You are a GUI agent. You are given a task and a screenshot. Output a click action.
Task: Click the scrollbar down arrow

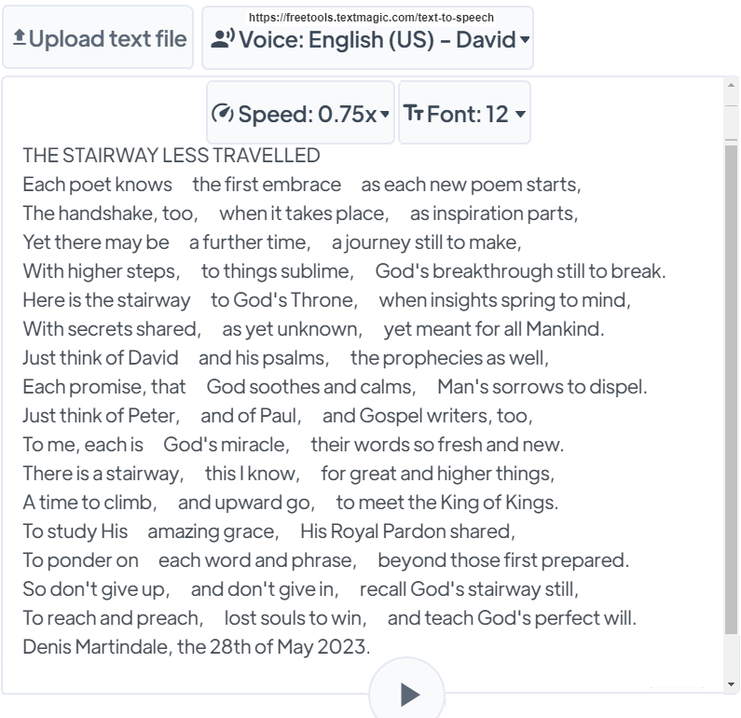tap(732, 685)
